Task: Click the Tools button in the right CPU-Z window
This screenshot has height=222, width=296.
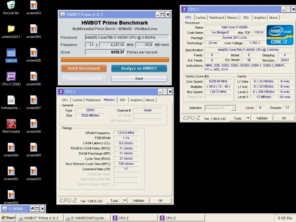Action: [x=237, y=118]
